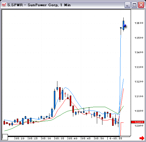Click the blue star cursor marker on latest candle
146x142 pixels.
coord(125,26)
